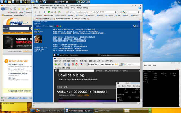Click the Konqueror back arrow button
181x113 pixels.
pyautogui.click(x=35, y=12)
